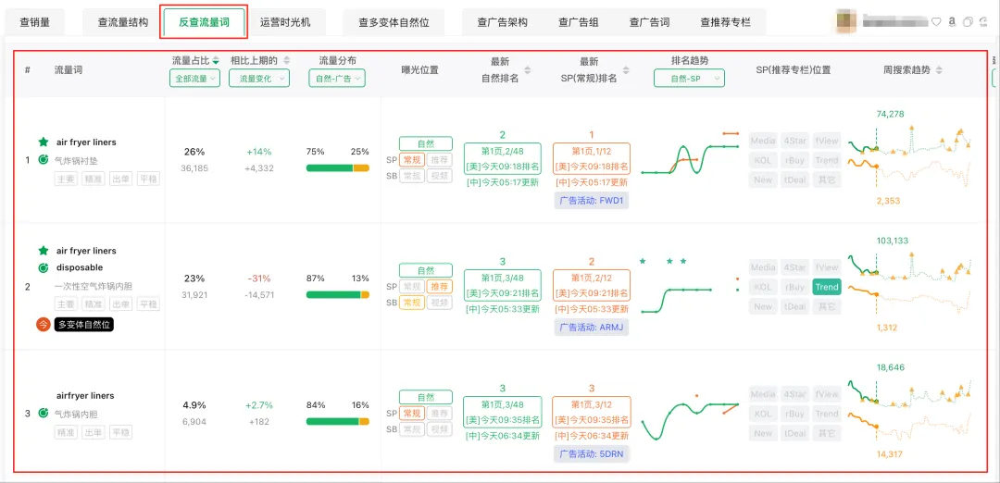The height and width of the screenshot is (483, 1000).
Task: Open the Amazon 'a' logo icon
Action: click(x=952, y=21)
